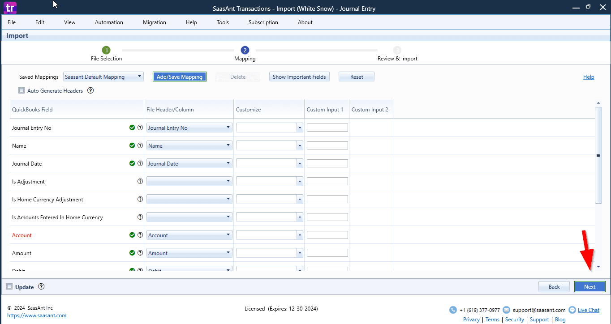
Task: Click the phone icon in footer
Action: pyautogui.click(x=453, y=310)
